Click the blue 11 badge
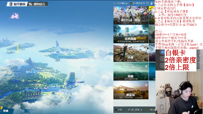203x114 pixels. (163, 52)
